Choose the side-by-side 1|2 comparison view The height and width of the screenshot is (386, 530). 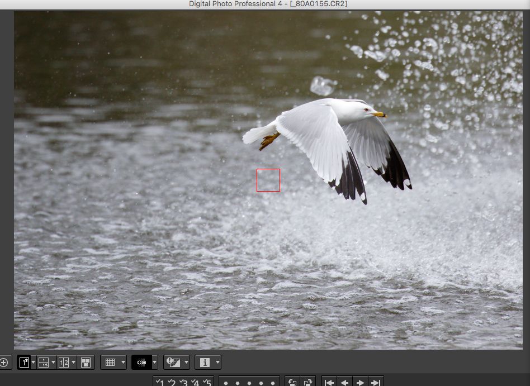pyautogui.click(x=64, y=363)
